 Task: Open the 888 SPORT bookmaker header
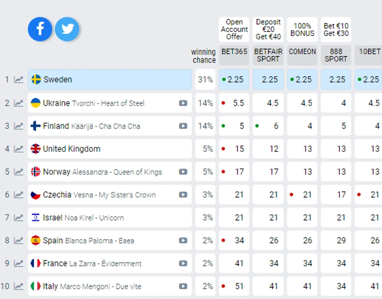pyautogui.click(x=336, y=56)
